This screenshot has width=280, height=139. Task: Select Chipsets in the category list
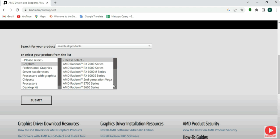[39, 80]
